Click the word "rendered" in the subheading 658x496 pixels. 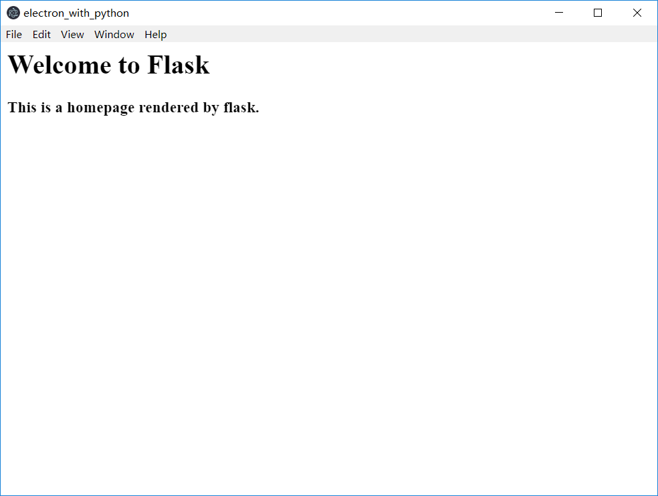click(x=169, y=108)
